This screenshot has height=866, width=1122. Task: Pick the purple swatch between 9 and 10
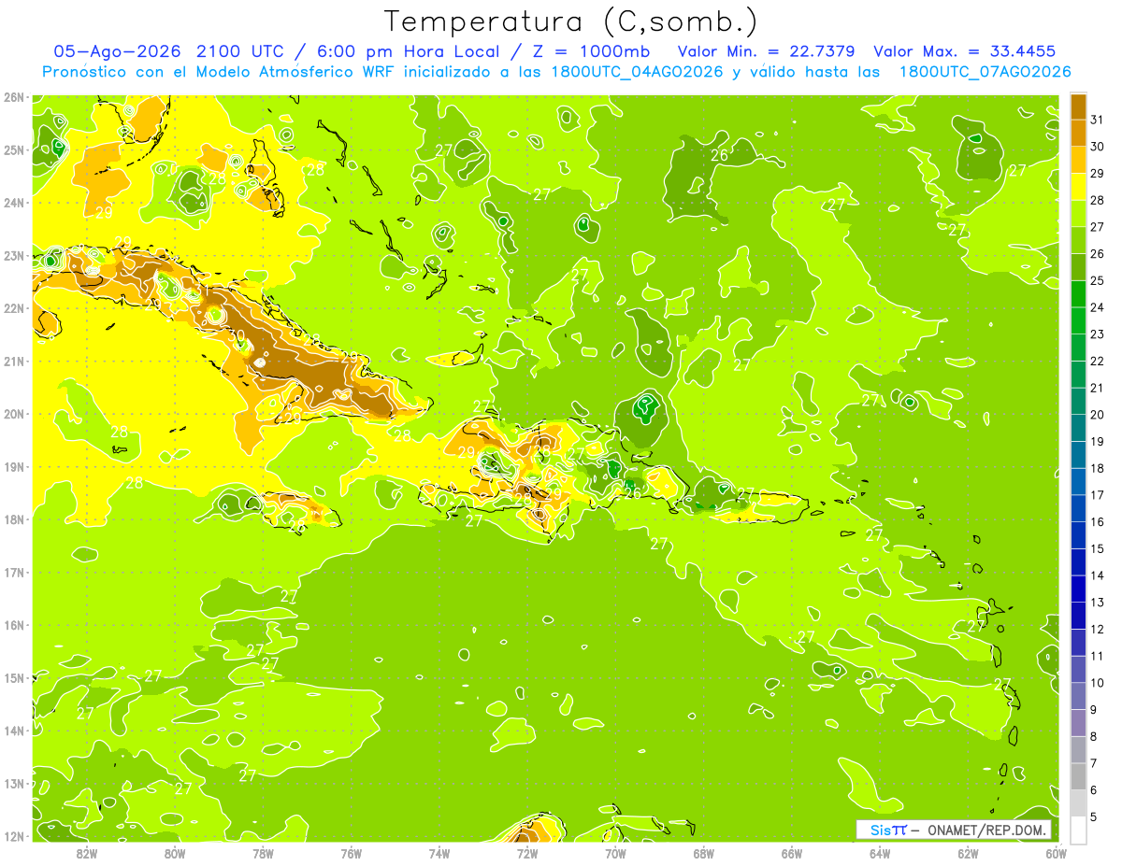1078,696
